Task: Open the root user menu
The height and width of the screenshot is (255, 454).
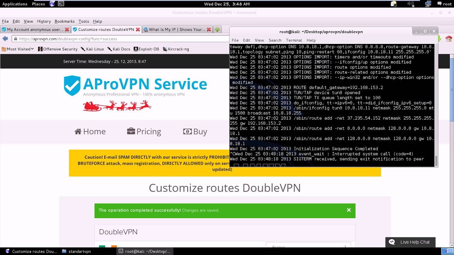Action: (x=444, y=4)
